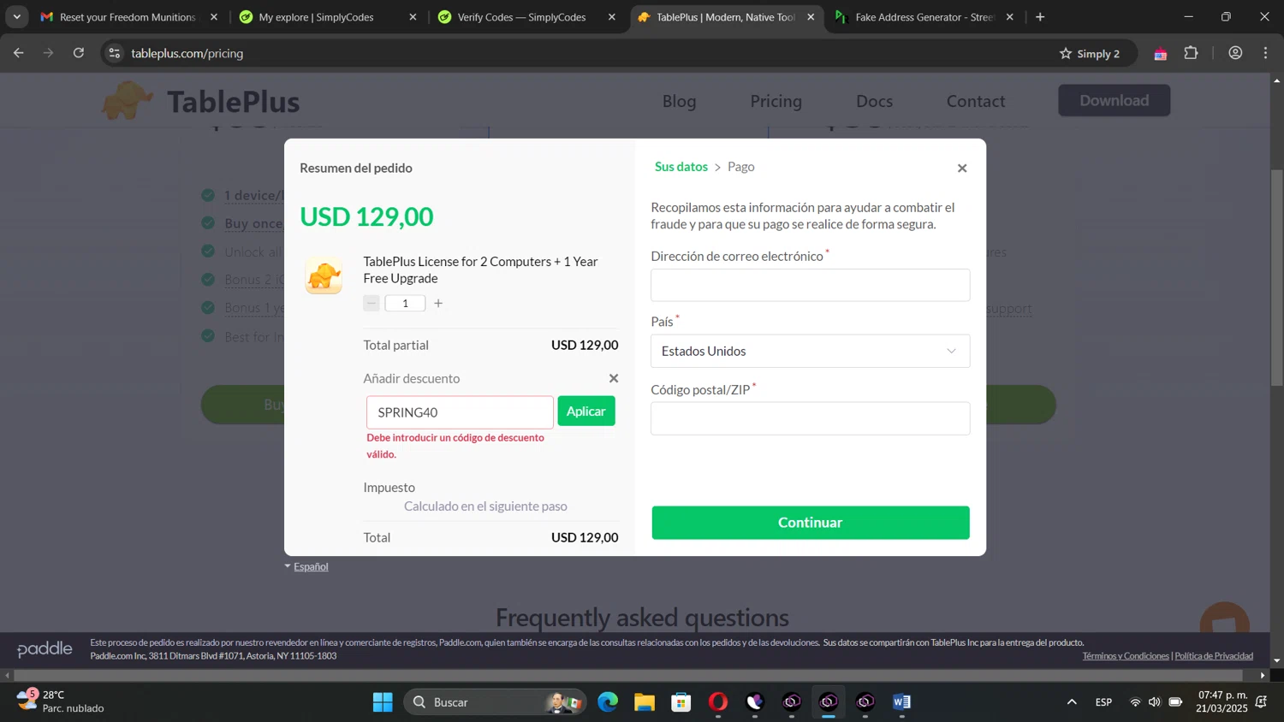Open a new browser tab
1284x722 pixels.
(x=1040, y=17)
